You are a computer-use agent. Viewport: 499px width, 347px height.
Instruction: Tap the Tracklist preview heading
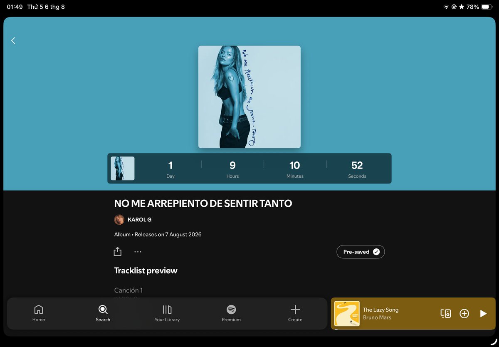(x=146, y=270)
